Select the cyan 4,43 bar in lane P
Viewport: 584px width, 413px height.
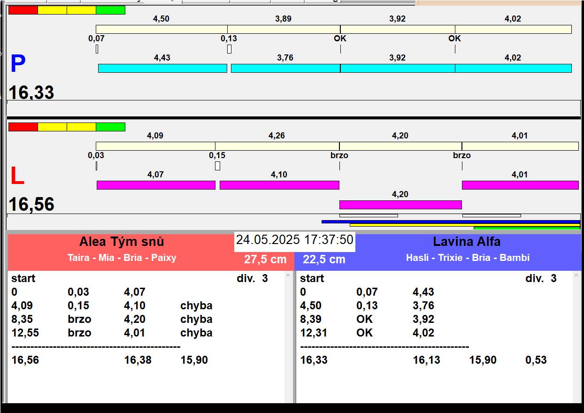click(162, 68)
